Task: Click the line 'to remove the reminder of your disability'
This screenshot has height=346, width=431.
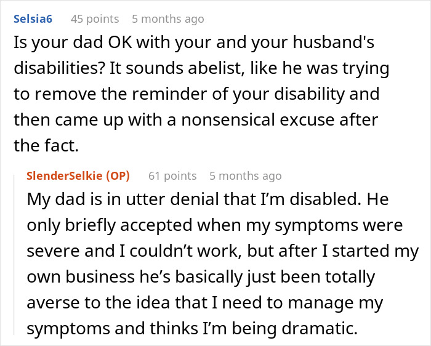Action: (x=196, y=95)
